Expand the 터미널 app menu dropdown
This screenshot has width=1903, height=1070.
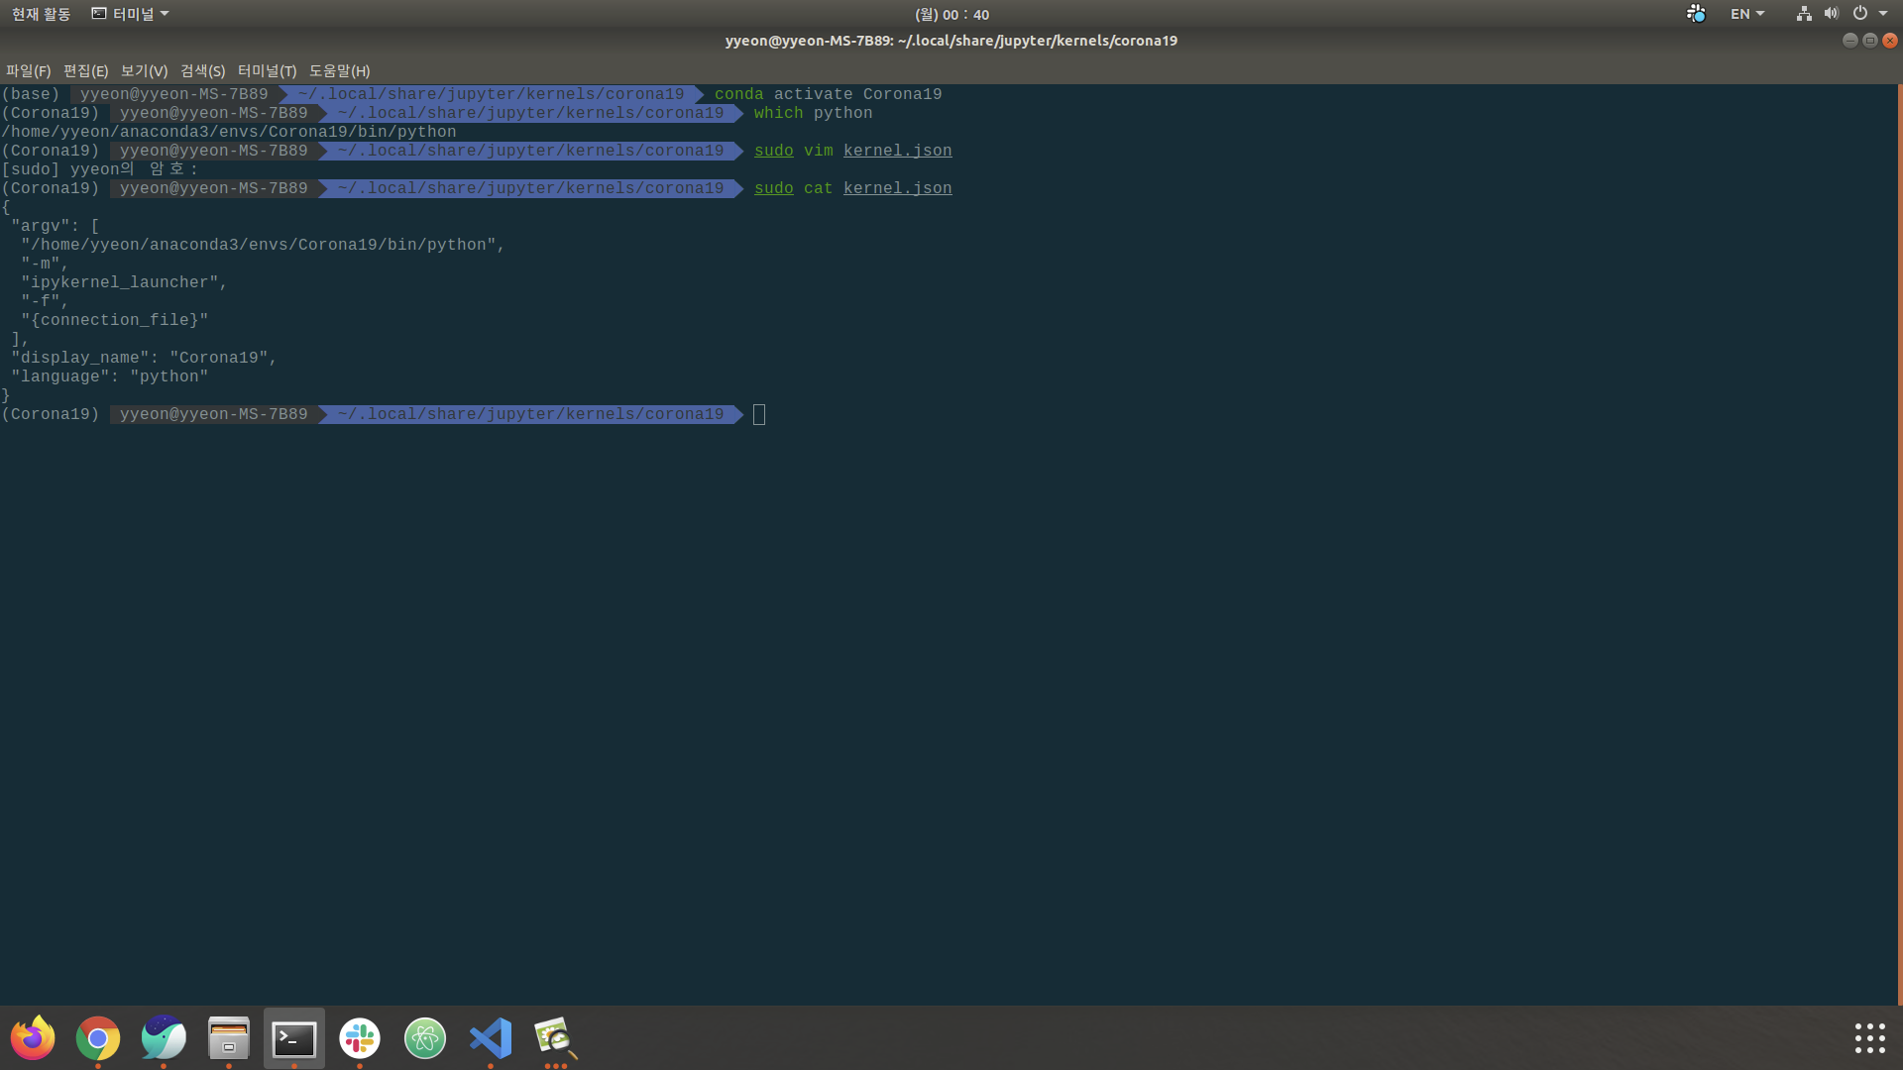131,14
